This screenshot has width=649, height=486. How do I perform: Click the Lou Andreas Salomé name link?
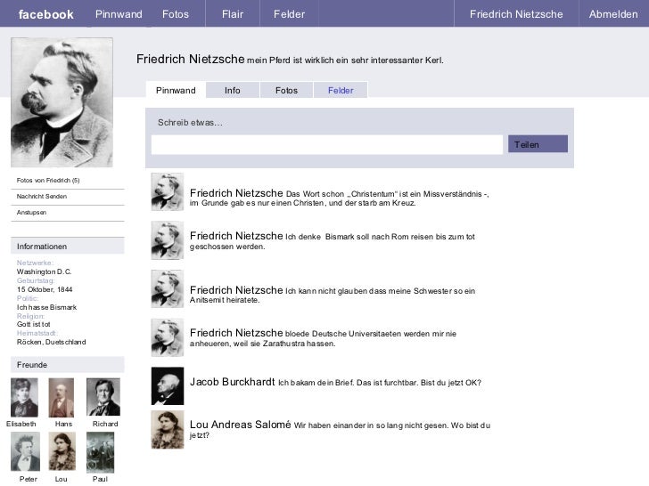pyautogui.click(x=241, y=425)
